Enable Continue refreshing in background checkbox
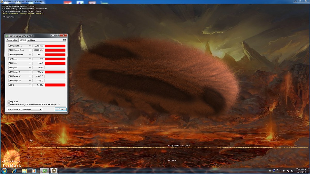310x174 pixels. click(x=9, y=104)
